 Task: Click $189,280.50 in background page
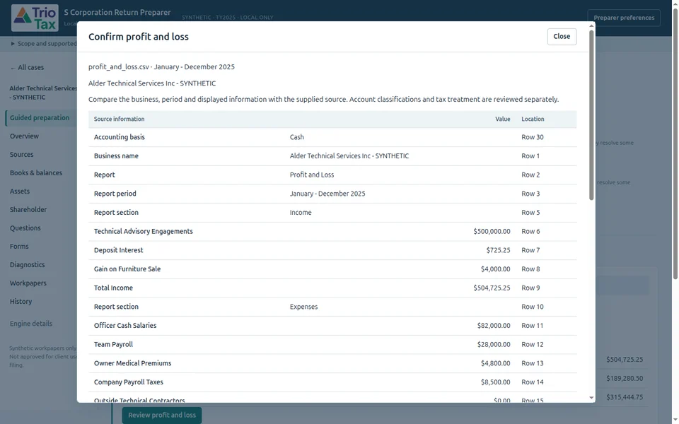[625, 378]
